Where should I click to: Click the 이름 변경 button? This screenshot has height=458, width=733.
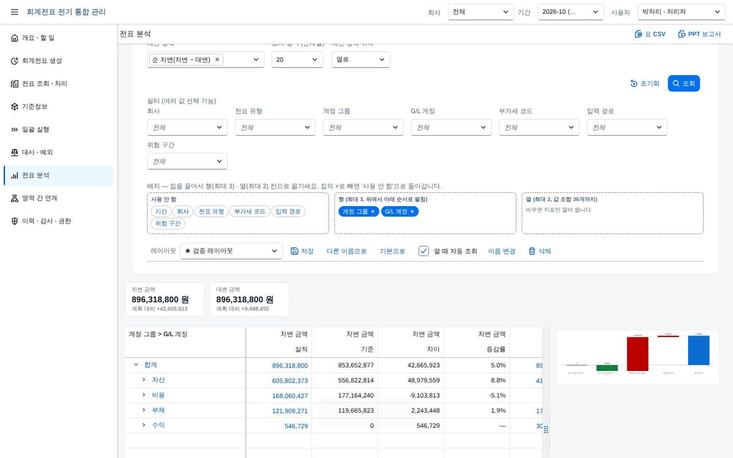pos(502,251)
